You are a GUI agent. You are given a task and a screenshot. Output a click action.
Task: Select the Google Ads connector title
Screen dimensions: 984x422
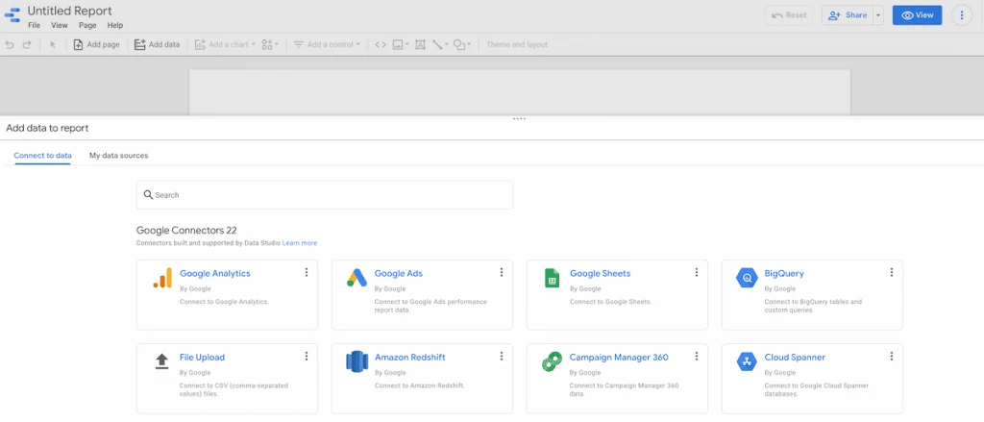coord(399,273)
